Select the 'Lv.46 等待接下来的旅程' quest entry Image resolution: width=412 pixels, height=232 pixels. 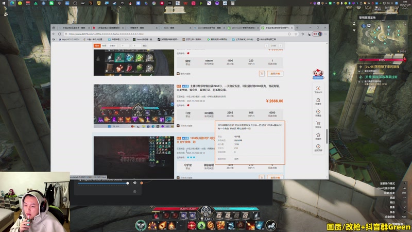click(382, 67)
